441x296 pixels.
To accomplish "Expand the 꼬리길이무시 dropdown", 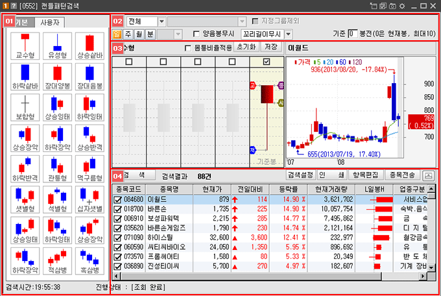I will coord(288,33).
